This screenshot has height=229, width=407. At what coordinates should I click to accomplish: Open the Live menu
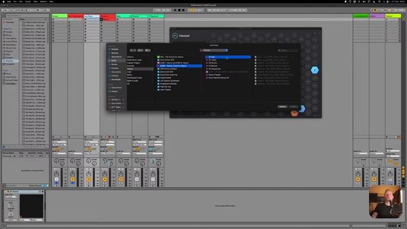[9, 1]
